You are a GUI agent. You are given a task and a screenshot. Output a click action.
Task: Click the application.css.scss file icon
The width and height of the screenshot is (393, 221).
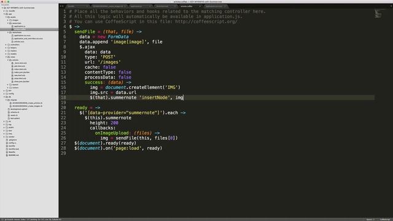pyautogui.click(x=12, y=36)
